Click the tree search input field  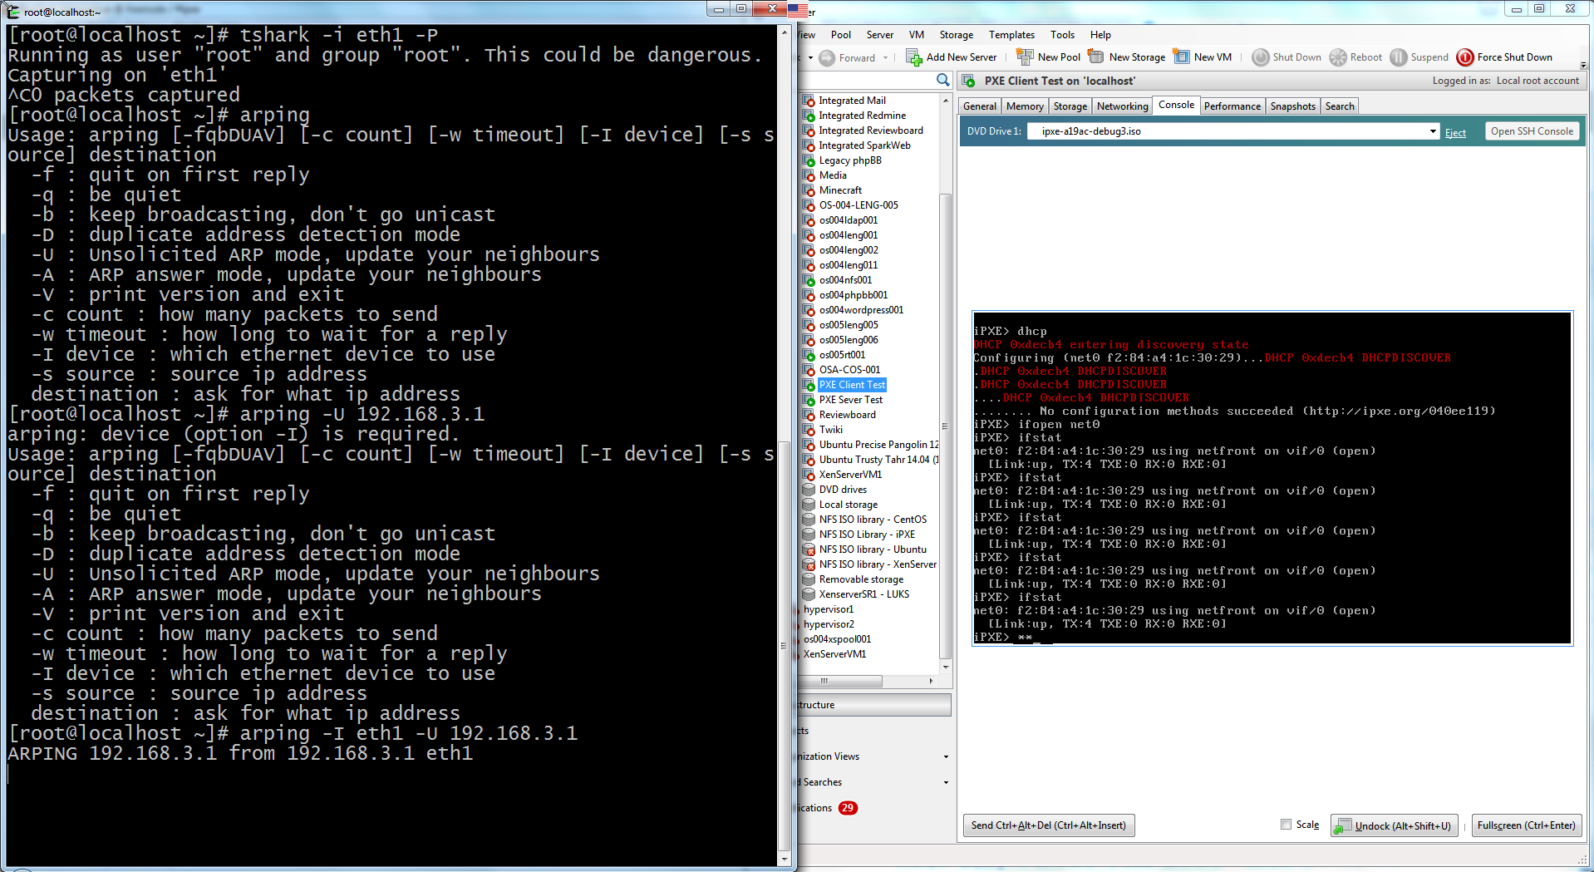(x=864, y=80)
